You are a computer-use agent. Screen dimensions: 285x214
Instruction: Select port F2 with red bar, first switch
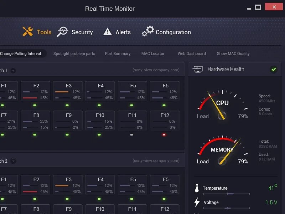coord(35,91)
